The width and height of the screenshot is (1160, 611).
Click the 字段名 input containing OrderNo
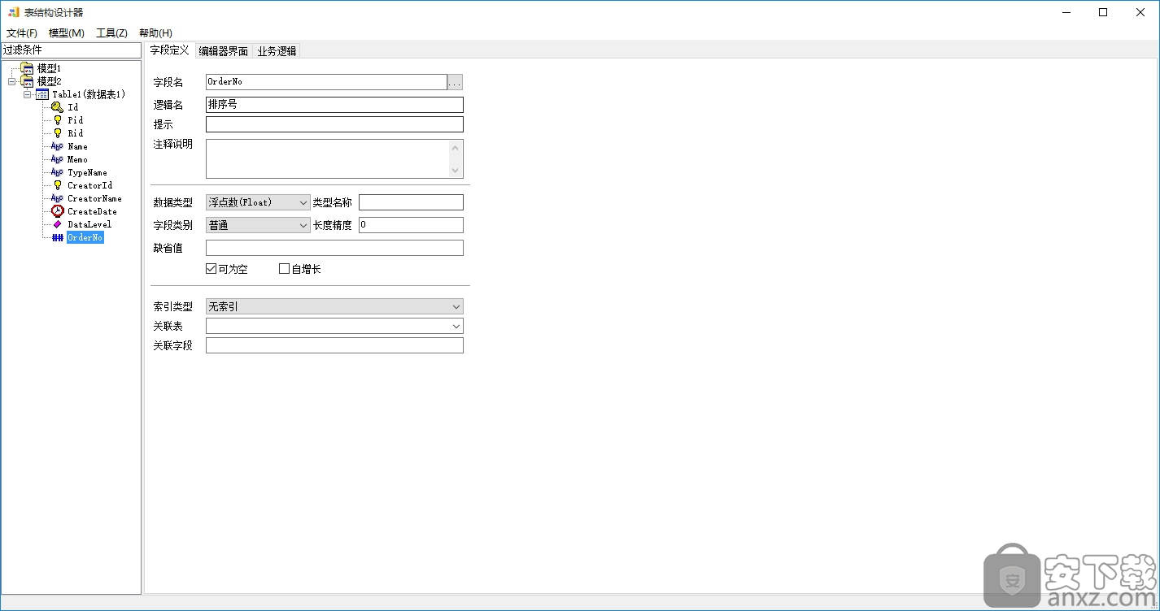click(x=326, y=82)
